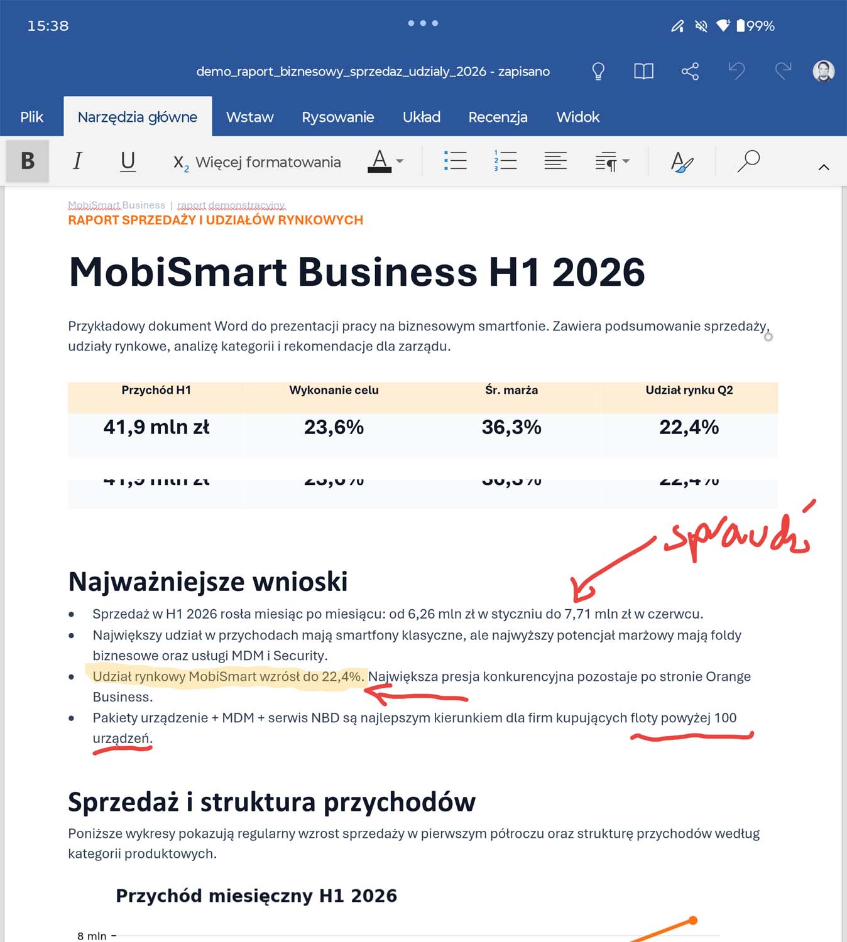Open the user account avatar
Image resolution: width=847 pixels, height=942 pixels.
point(824,71)
